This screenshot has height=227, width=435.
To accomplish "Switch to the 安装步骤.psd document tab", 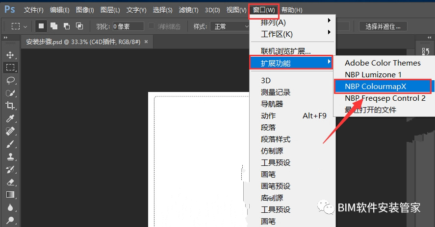I will pyautogui.click(x=83, y=42).
